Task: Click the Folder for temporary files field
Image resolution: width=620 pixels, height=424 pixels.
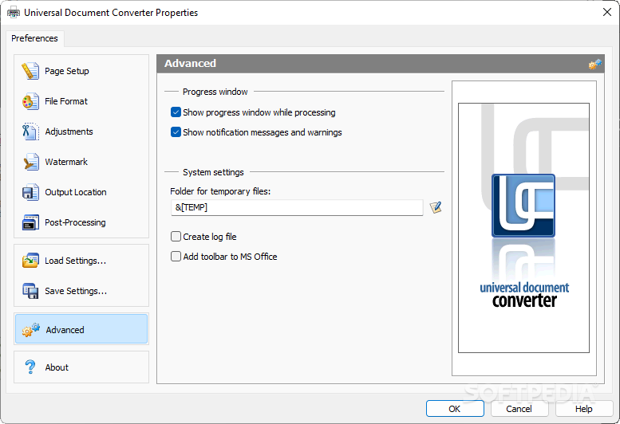Action: (x=297, y=207)
